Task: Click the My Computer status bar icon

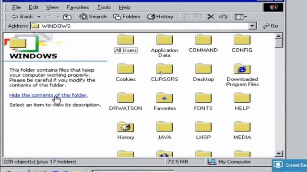Action: coord(212,161)
